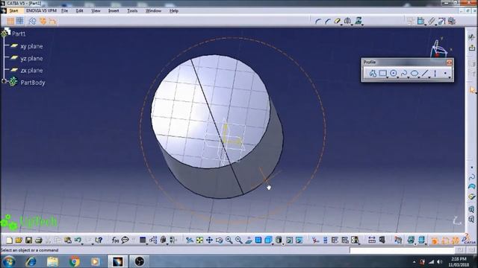Click the Open file folder icon

(x=19, y=240)
